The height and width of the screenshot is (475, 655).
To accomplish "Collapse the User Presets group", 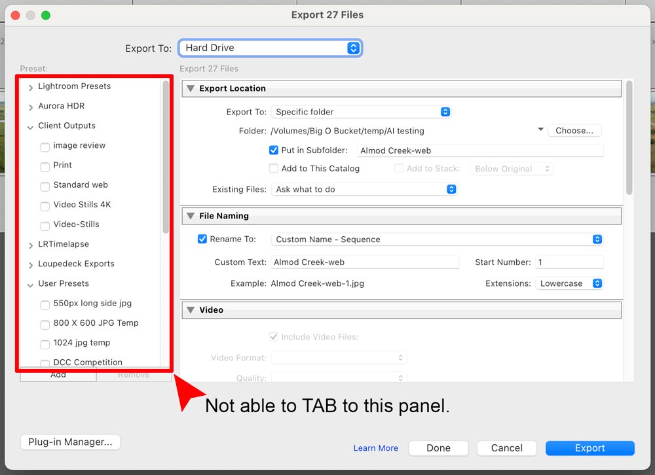I will (x=31, y=285).
